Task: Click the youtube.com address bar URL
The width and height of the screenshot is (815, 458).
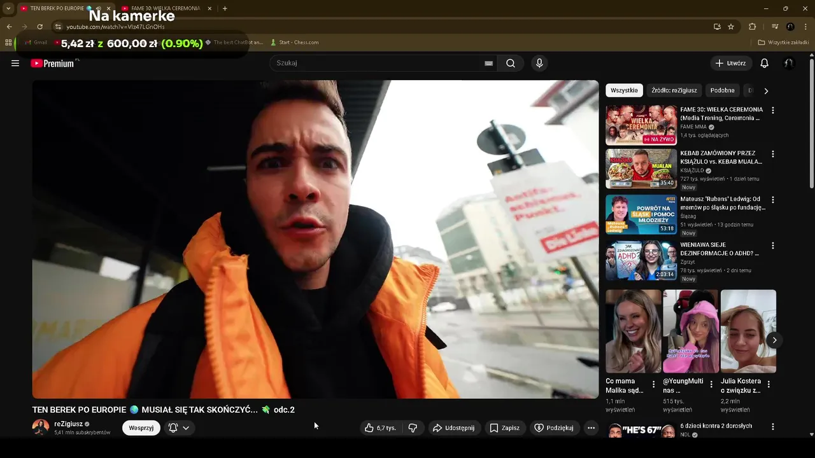Action: pos(115,27)
